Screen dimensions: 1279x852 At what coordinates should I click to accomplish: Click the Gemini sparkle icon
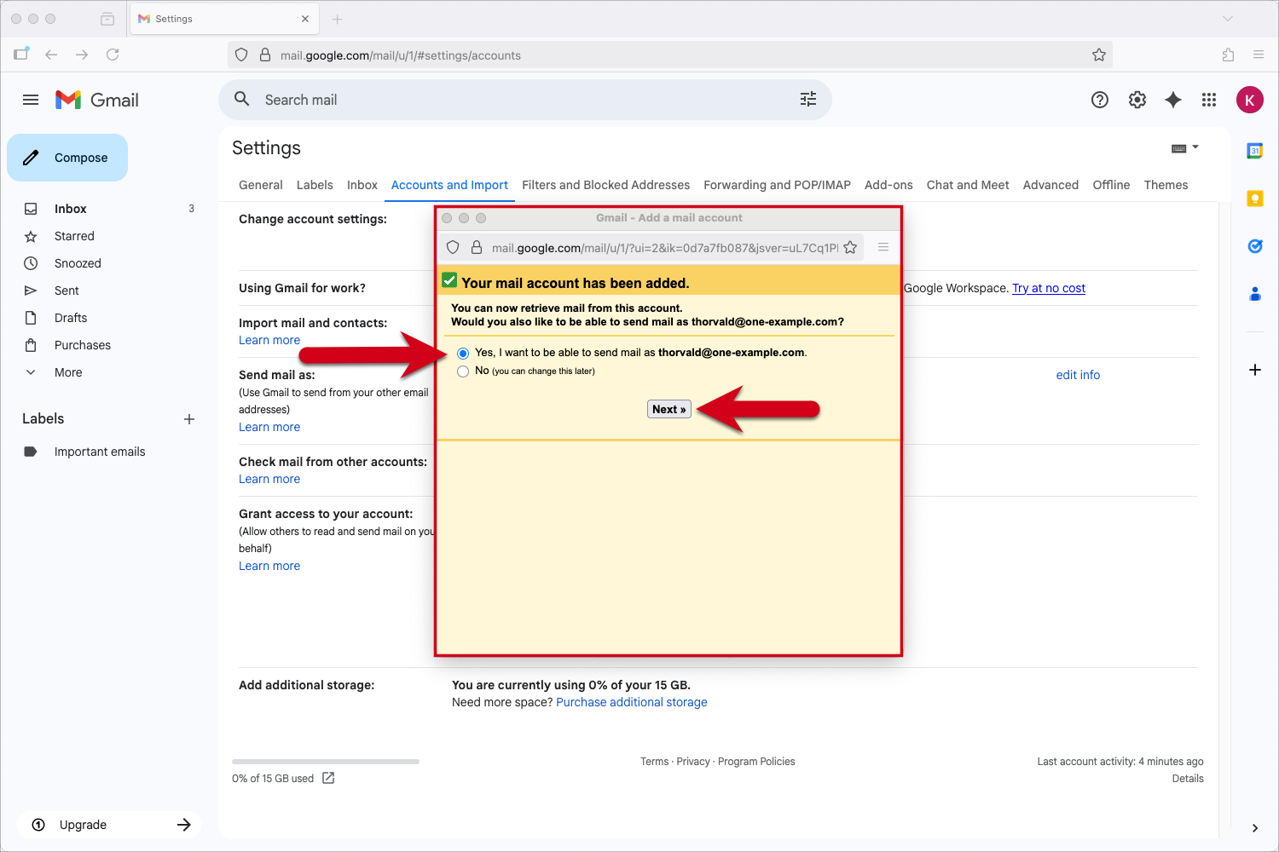click(1173, 100)
